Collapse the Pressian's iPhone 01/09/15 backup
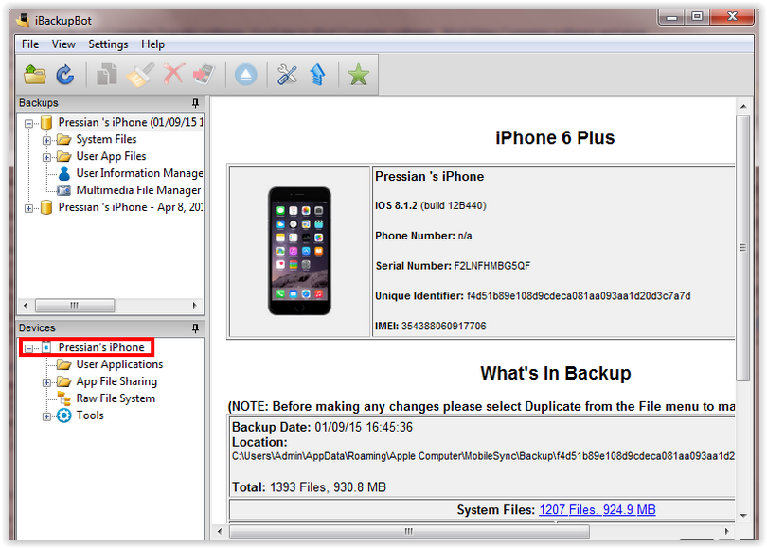The height and width of the screenshot is (548, 767). pyautogui.click(x=28, y=124)
